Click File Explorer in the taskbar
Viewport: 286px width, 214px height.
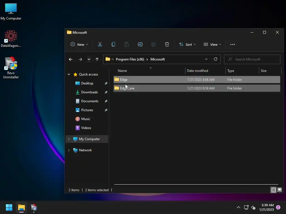tap(21, 207)
